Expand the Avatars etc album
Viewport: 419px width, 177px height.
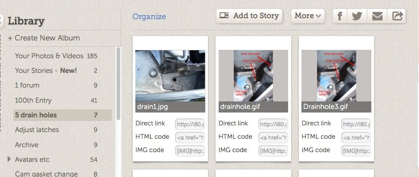coord(9,159)
